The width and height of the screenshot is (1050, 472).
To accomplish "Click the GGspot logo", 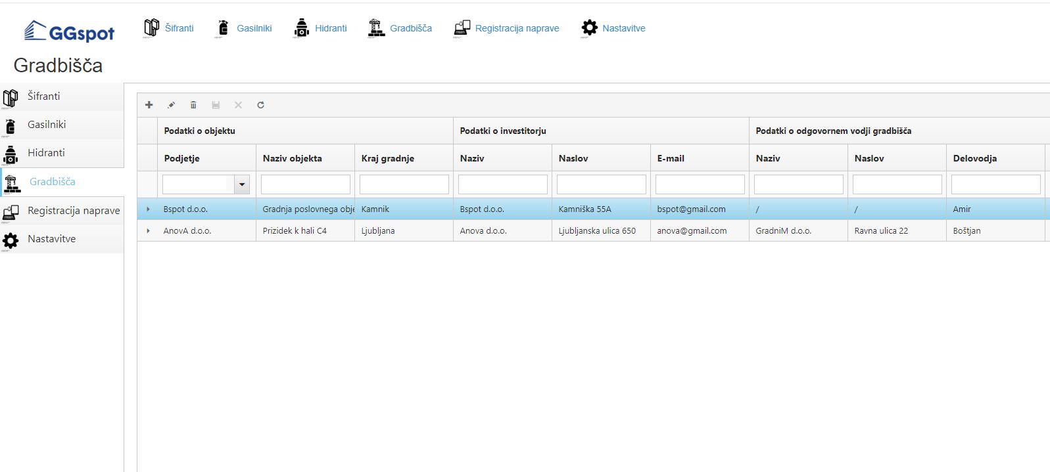I will pos(70,32).
